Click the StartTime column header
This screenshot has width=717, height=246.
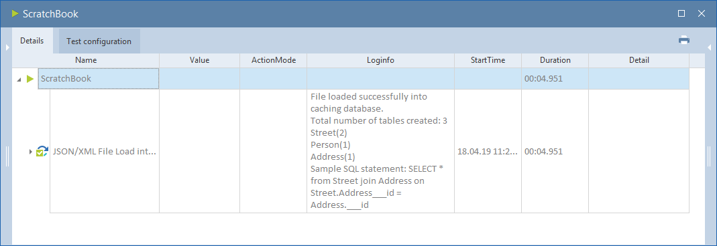(488, 60)
